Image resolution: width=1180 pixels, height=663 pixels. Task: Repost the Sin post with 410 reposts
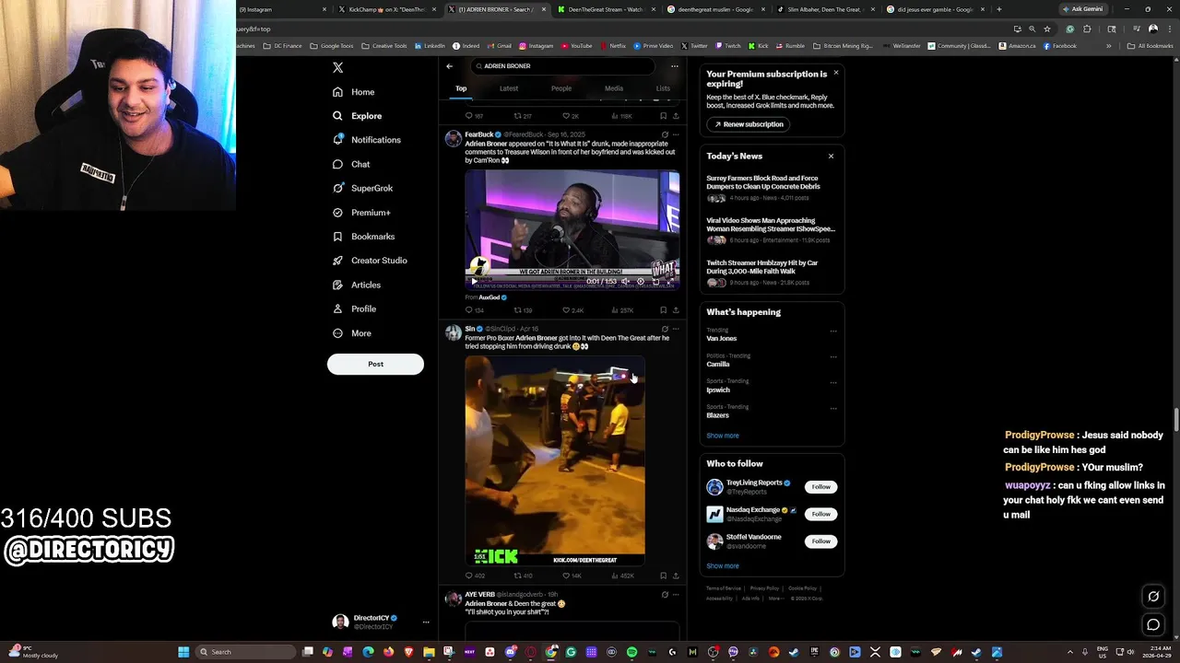523,576
